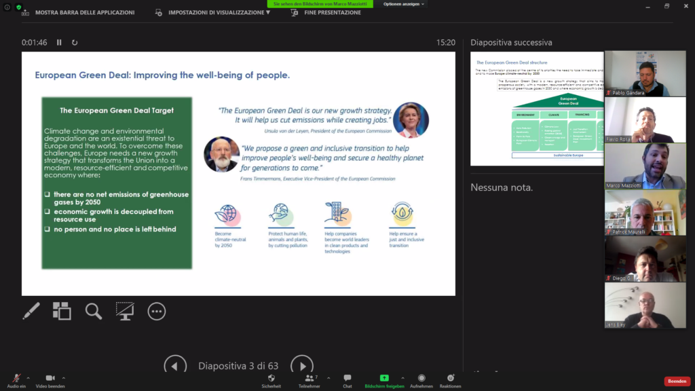
Task: Turn off camera with Video beenden
Action: (x=50, y=380)
